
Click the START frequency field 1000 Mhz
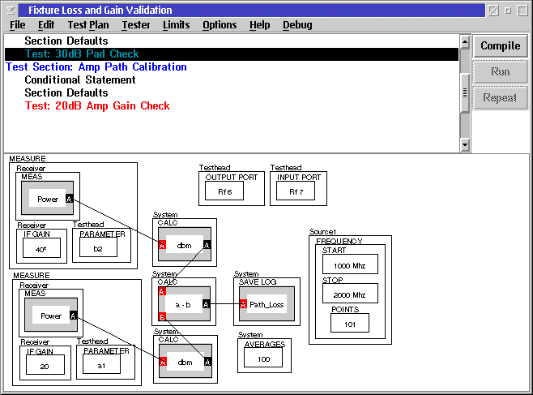(350, 264)
